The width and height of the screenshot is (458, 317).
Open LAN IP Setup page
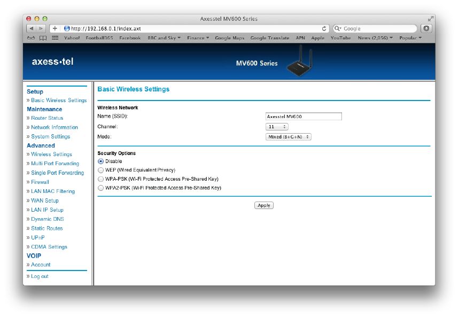click(47, 210)
